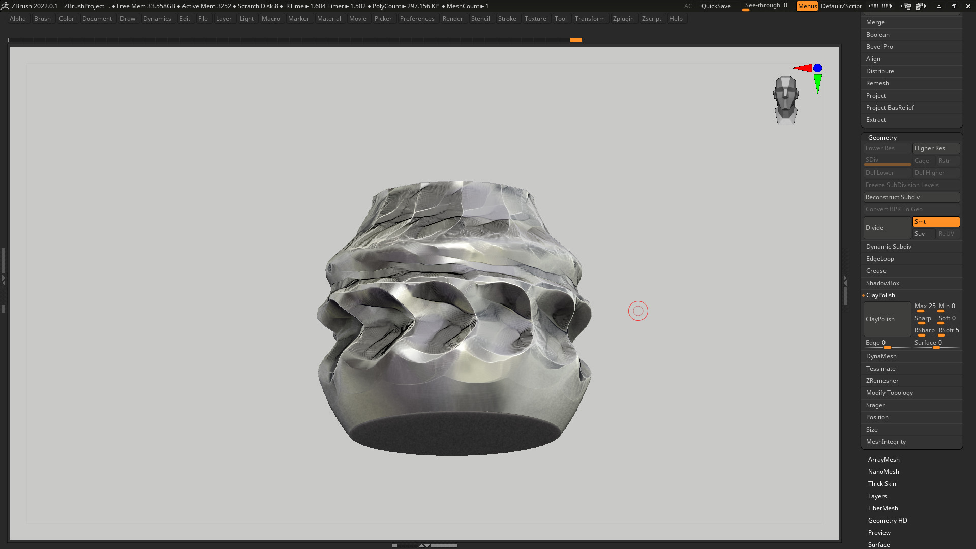Click the Divide button
976x549 pixels.
pyautogui.click(x=887, y=228)
